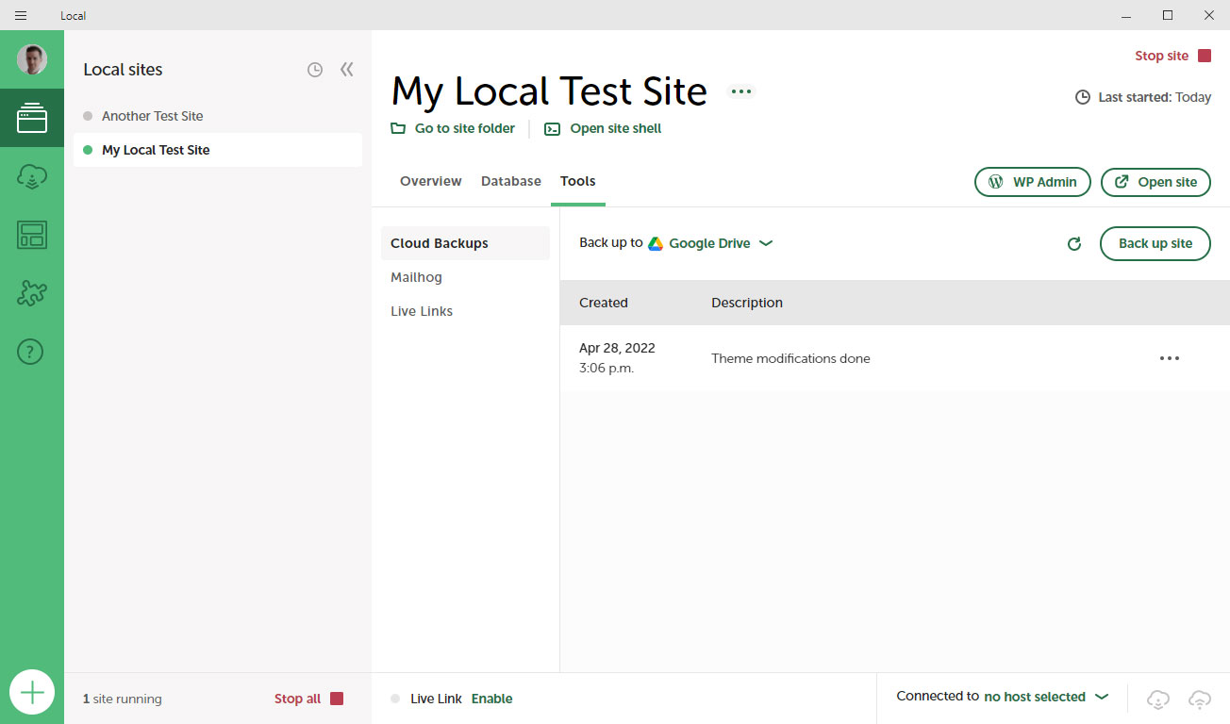Open the user profile avatar
The width and height of the screenshot is (1230, 724).
[x=32, y=59]
